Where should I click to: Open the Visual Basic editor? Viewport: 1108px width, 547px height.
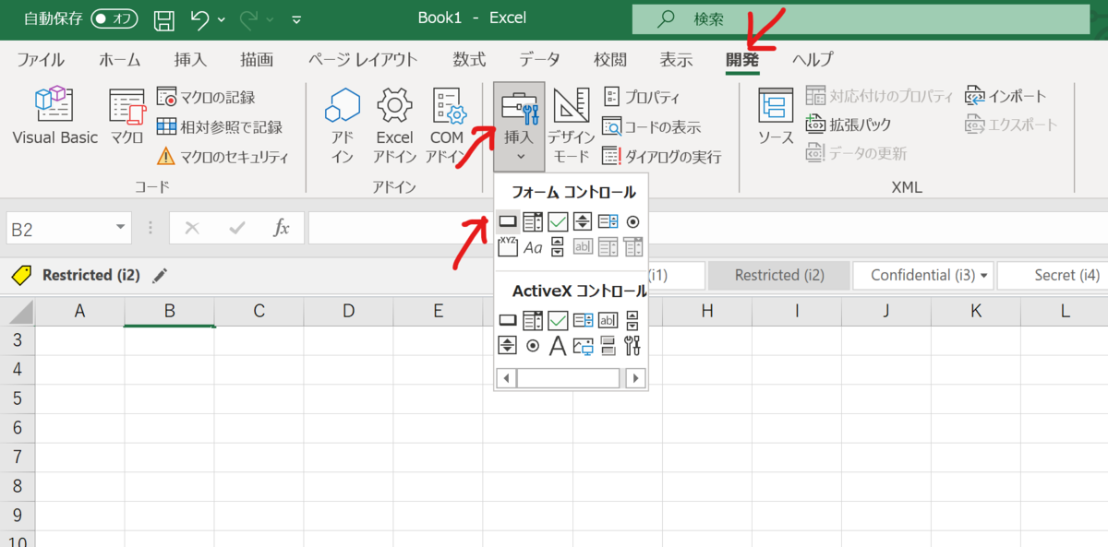tap(54, 116)
